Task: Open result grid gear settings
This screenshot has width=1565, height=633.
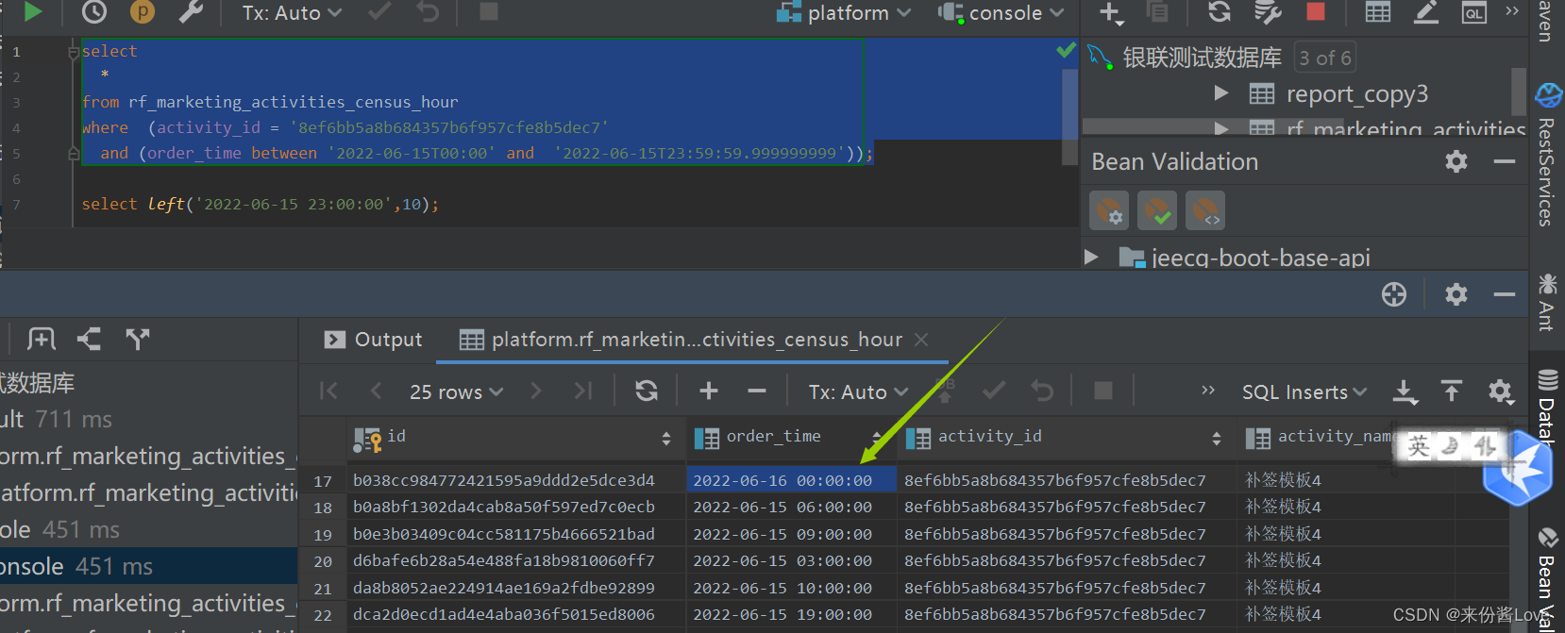Action: (1501, 391)
